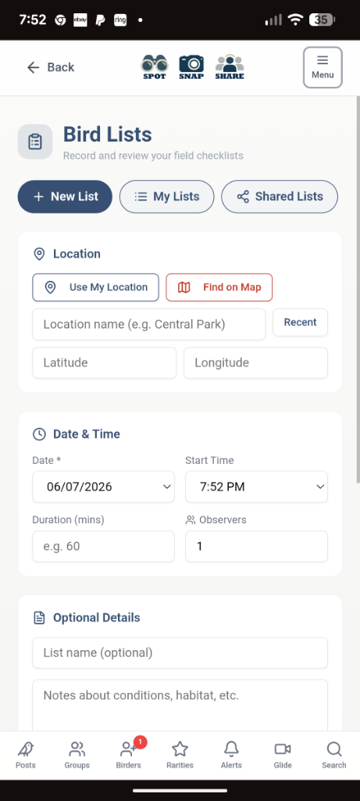Switch to My Lists tab
Screen dimensions: 360x801
(x=167, y=196)
